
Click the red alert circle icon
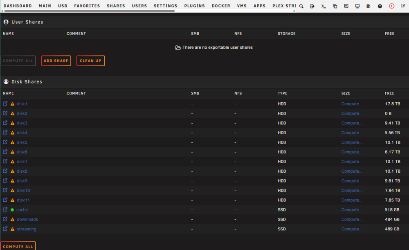391,6
